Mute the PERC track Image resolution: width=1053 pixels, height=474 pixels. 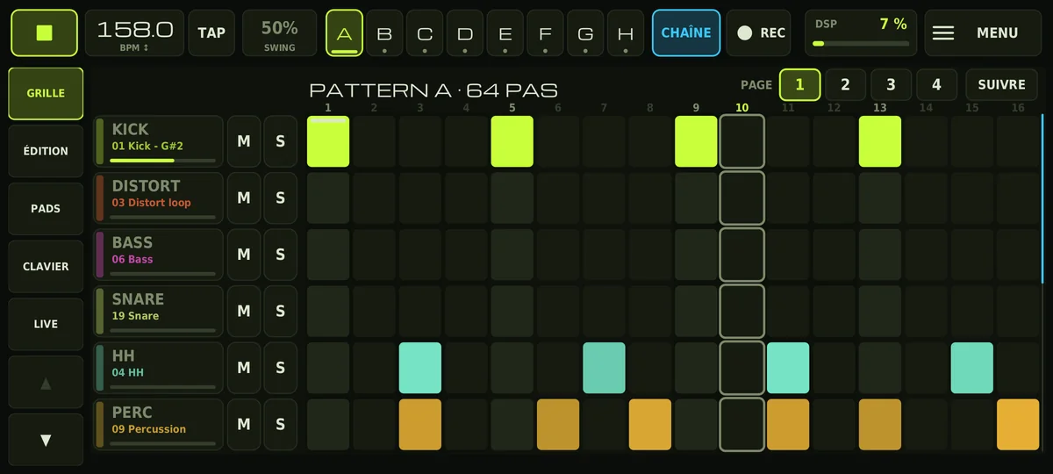[x=244, y=424]
